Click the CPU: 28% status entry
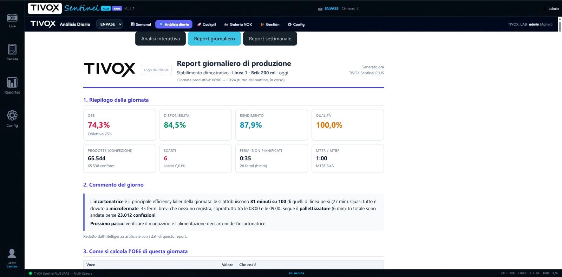This screenshot has width=562, height=277. point(508,273)
